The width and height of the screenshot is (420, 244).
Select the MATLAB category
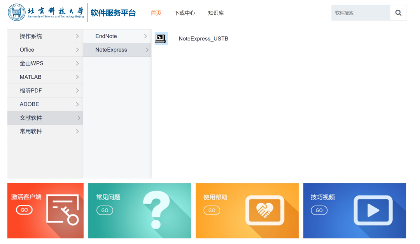click(45, 77)
